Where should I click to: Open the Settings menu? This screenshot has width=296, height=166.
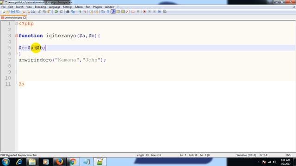(x=68, y=7)
